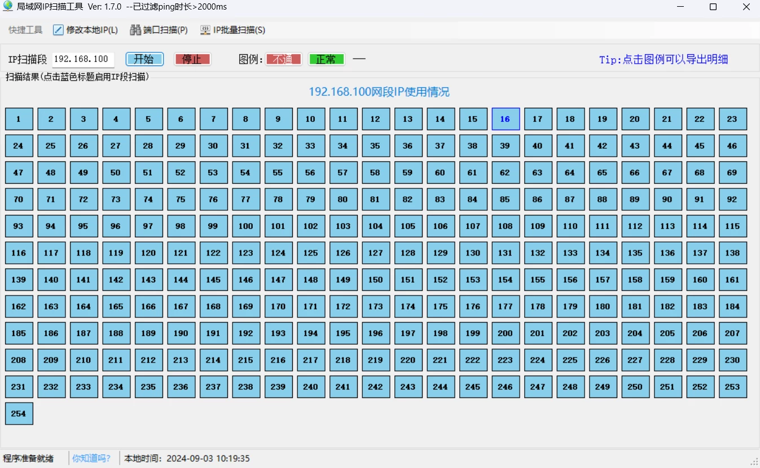Choose IP tile 192

coord(245,333)
